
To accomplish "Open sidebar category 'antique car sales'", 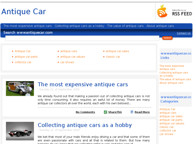I will (171, 116).
